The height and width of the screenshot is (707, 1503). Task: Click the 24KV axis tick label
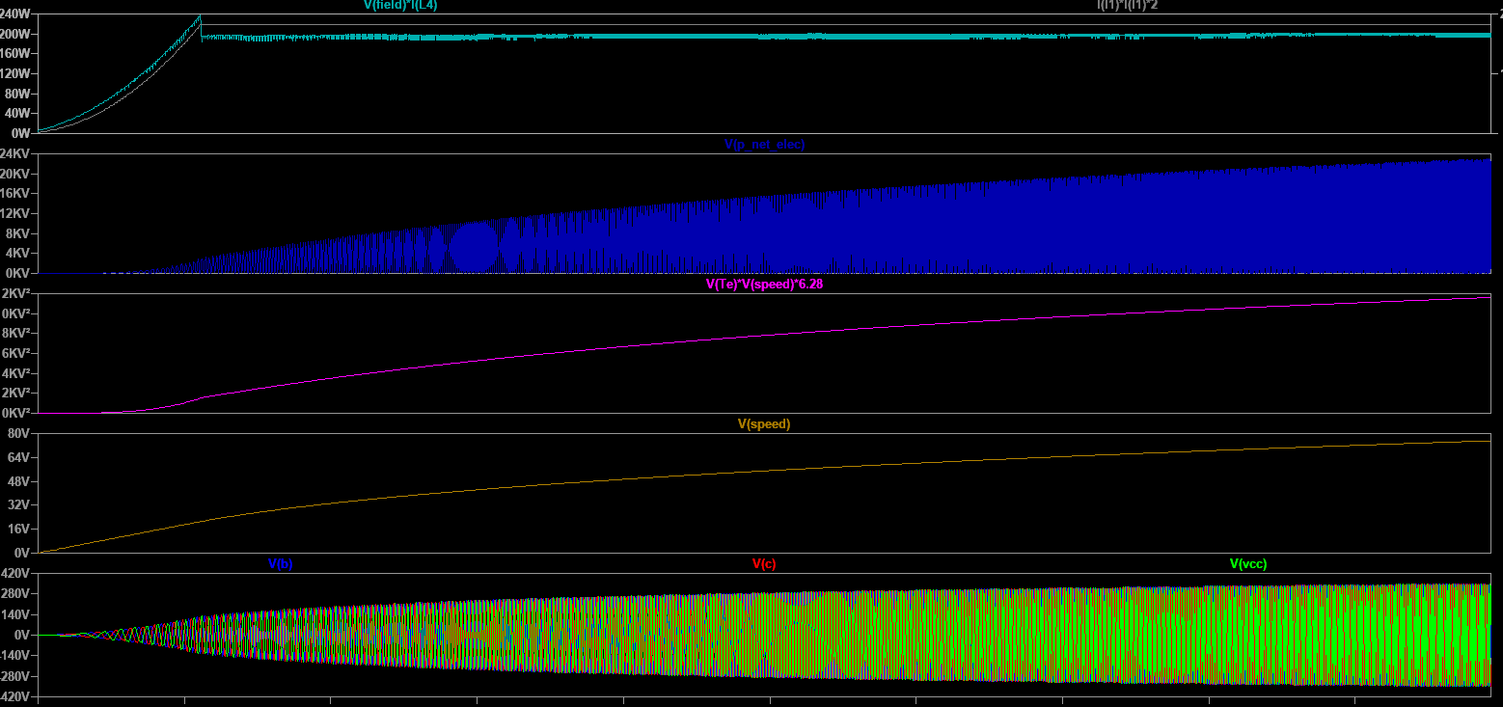[16, 154]
